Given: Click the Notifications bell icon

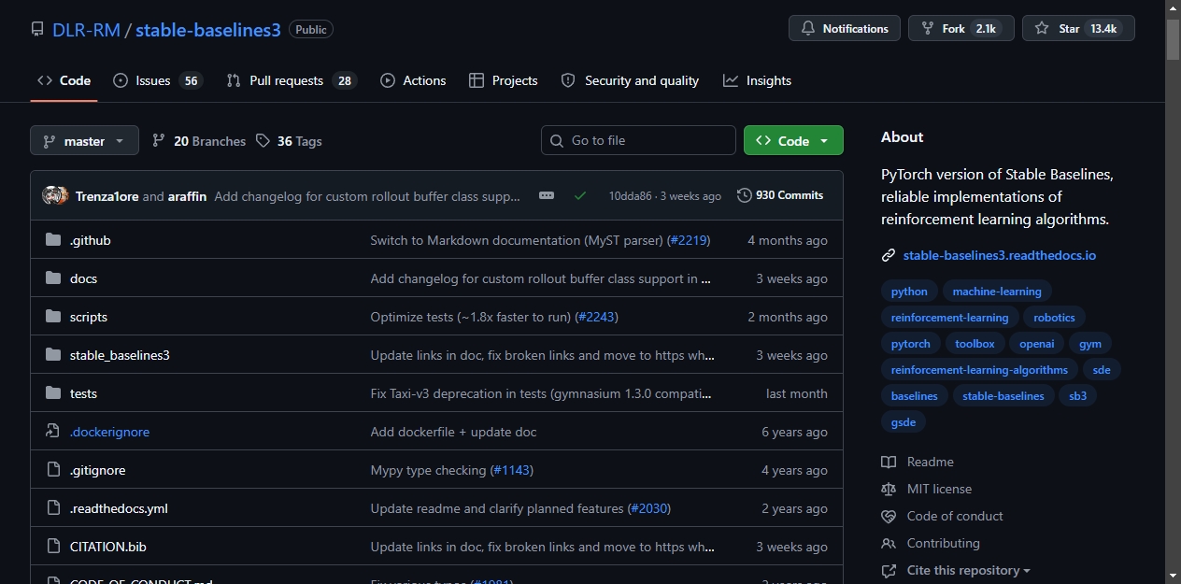Looking at the screenshot, I should (x=808, y=29).
